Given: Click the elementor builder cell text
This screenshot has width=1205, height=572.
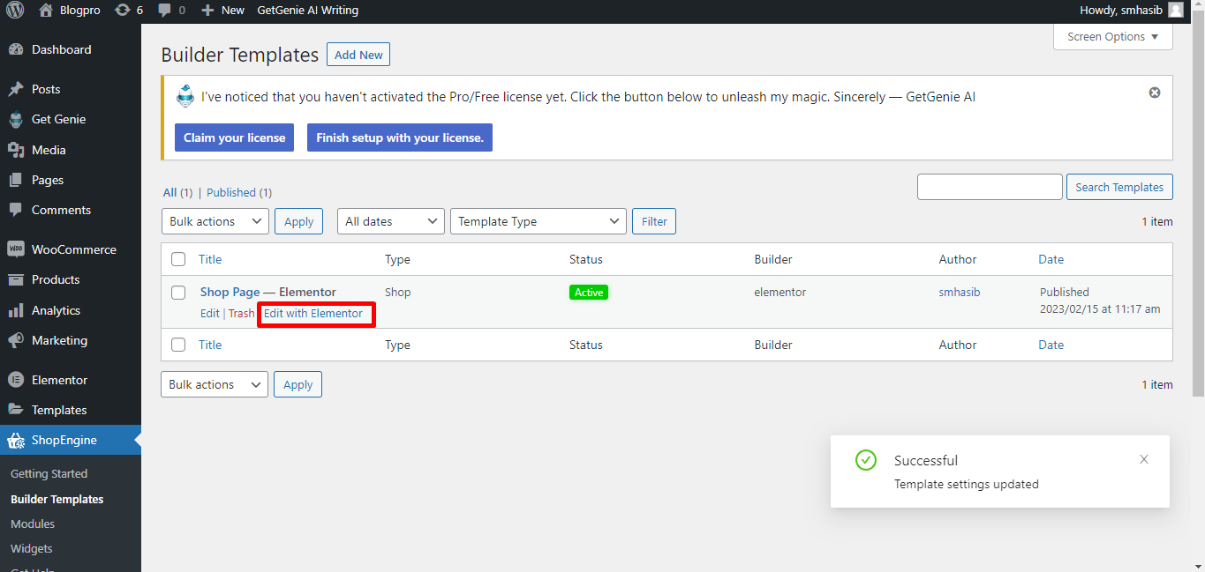Looking at the screenshot, I should pos(780,292).
